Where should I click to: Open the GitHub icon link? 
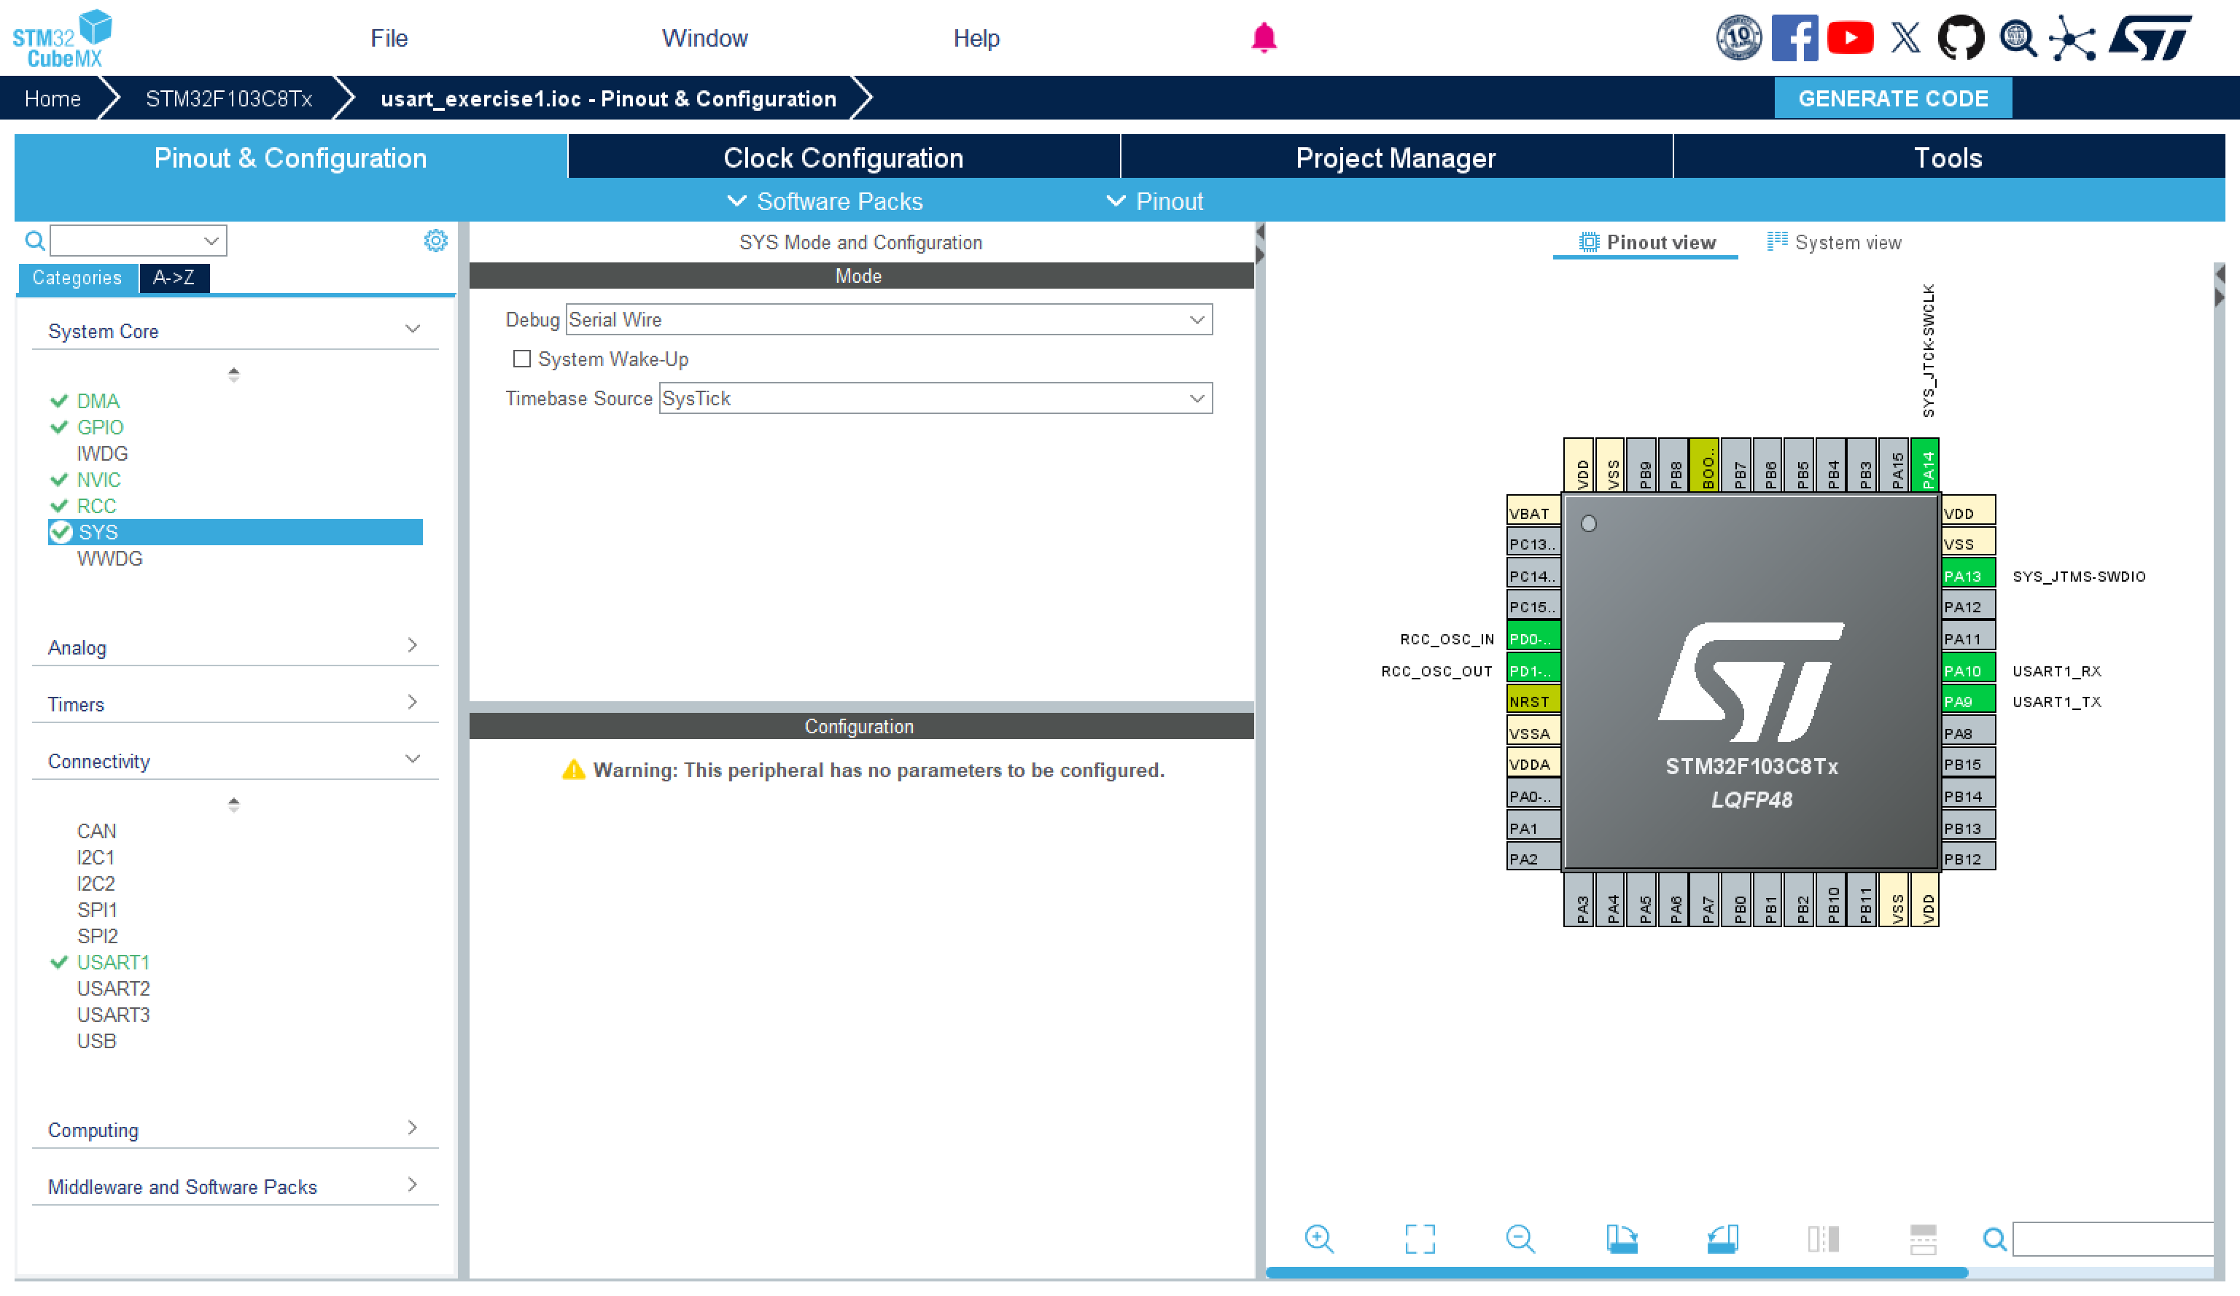pyautogui.click(x=1960, y=38)
